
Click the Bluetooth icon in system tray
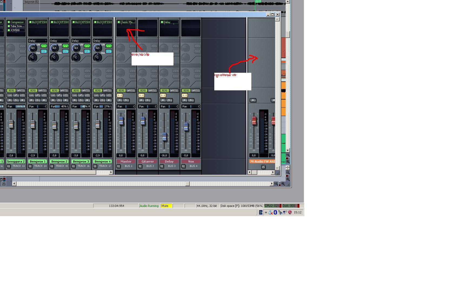click(x=275, y=212)
